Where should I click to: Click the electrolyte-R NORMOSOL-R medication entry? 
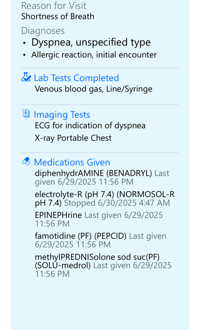105,194
